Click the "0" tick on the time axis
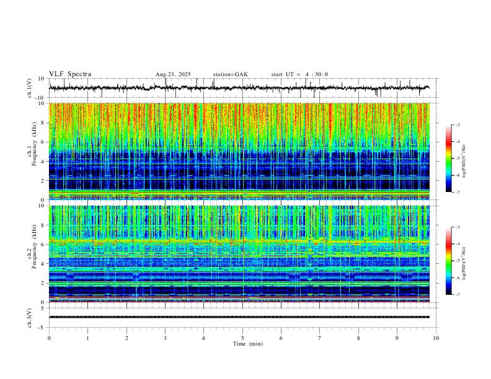Image resolution: width=491 pixels, height=379 pixels. point(49,338)
